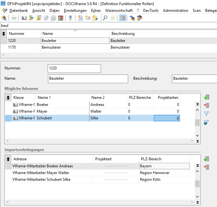This screenshot has width=217, height=207.
Task: Click the search field containing 'baul'
Action: pyautogui.click(x=109, y=26)
